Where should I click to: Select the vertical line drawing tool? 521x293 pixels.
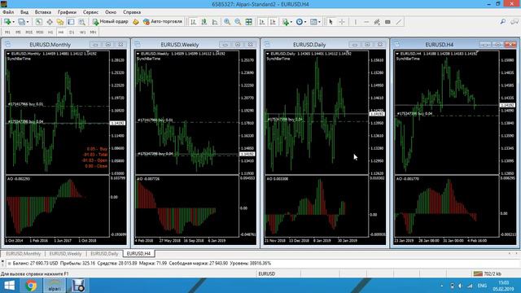356,22
